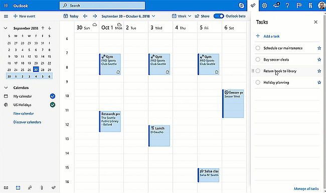Expand the date range dropdown chevron

pos(153,16)
